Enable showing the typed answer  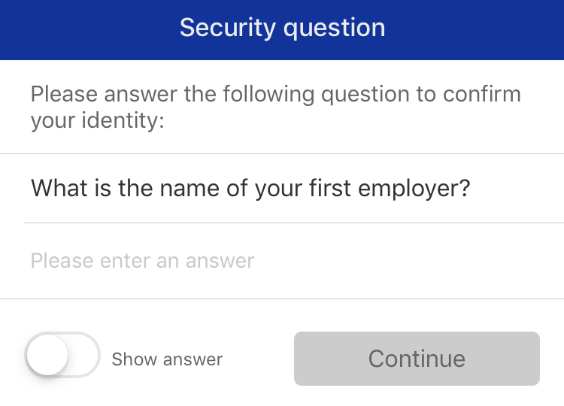point(62,355)
